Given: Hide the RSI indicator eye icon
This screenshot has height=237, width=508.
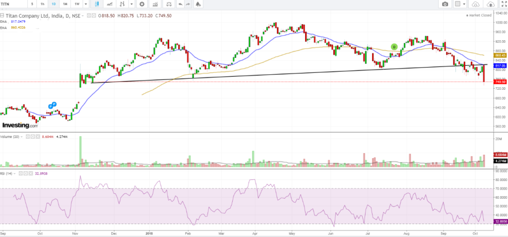Looking at the screenshot, I should coord(20,174).
